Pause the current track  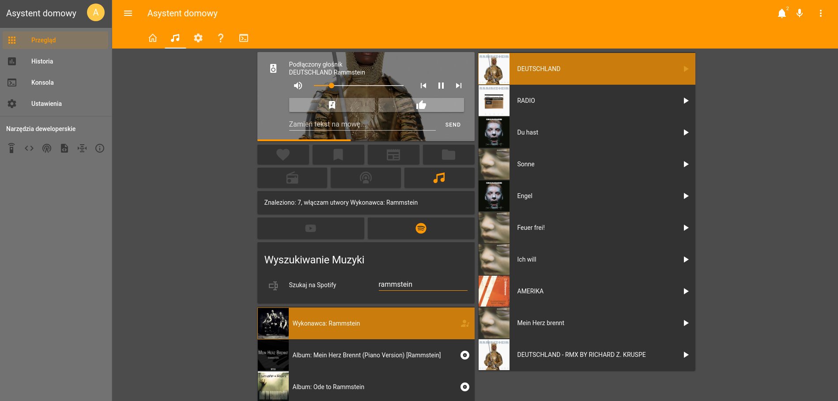(441, 86)
